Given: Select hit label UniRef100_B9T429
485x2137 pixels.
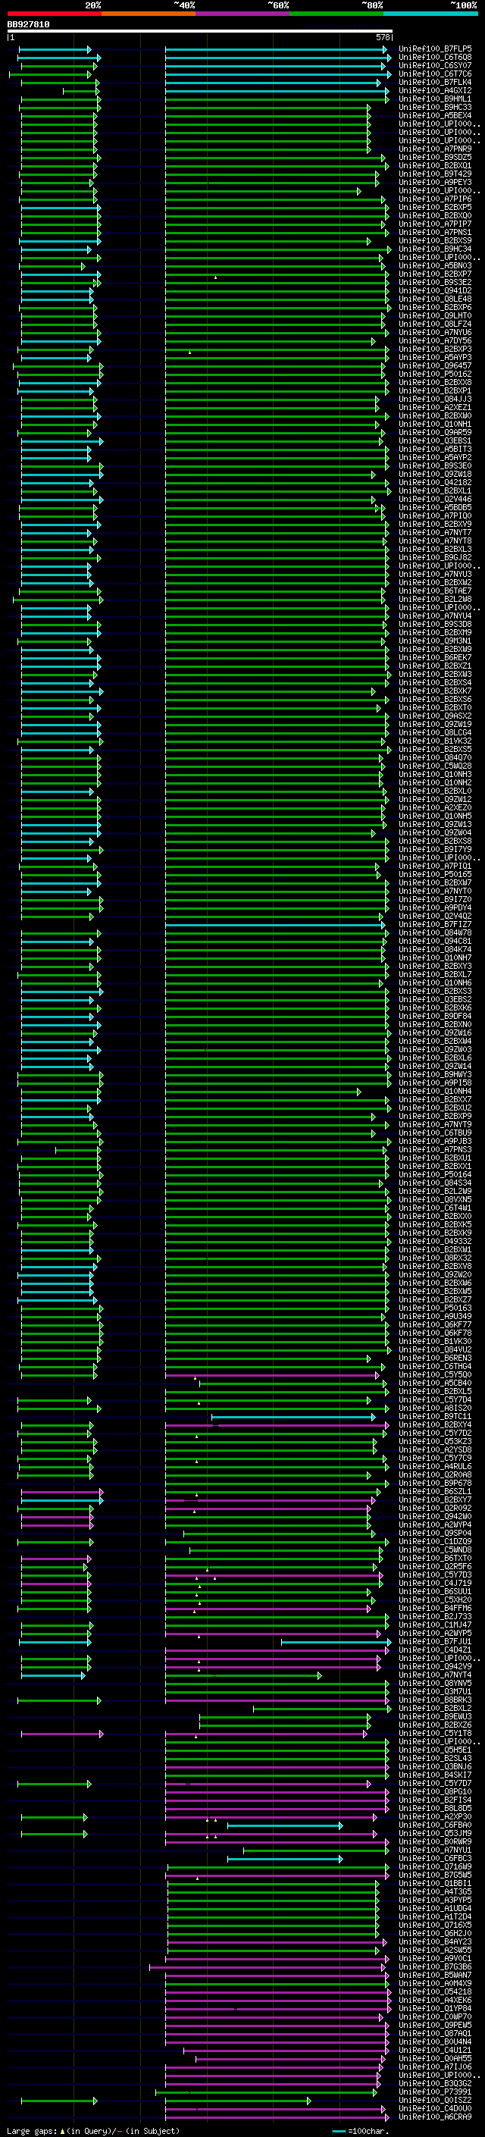Looking at the screenshot, I should (435, 174).
